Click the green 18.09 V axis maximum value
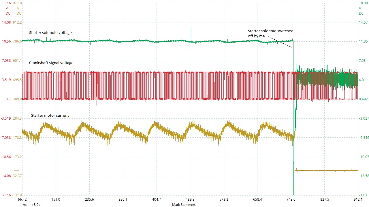369x207 pixels. pos(363,3)
